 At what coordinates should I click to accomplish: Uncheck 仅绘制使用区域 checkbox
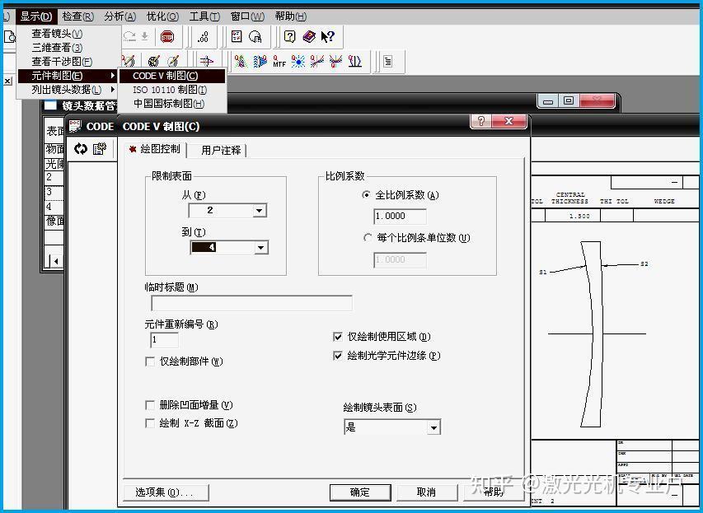coord(338,336)
